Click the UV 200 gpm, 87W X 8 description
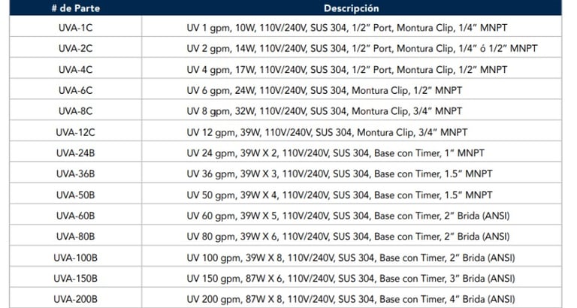Screen dimensions: 577x308 [x=351, y=299]
